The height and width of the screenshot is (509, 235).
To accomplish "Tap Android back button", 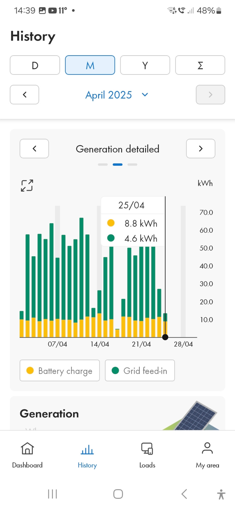I will (184, 494).
